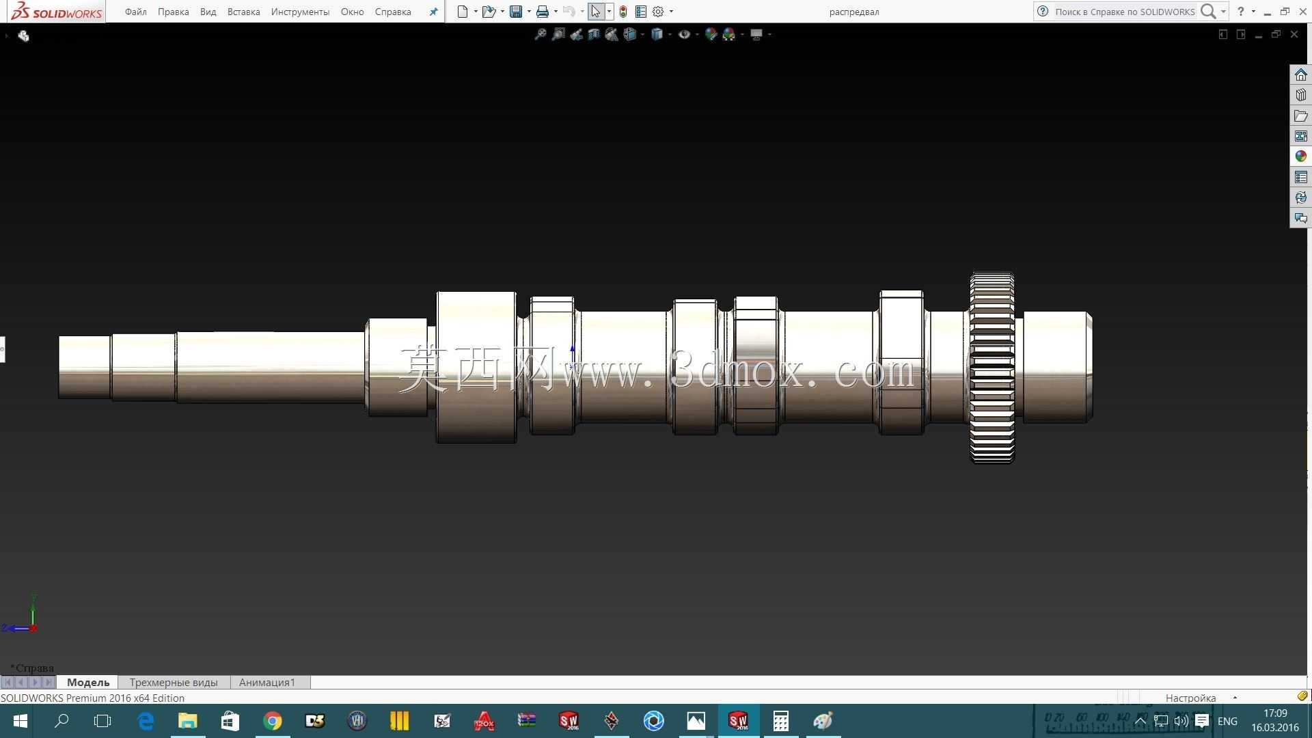Expand the Open document dropdown arrow
The height and width of the screenshot is (738, 1312).
pyautogui.click(x=502, y=12)
